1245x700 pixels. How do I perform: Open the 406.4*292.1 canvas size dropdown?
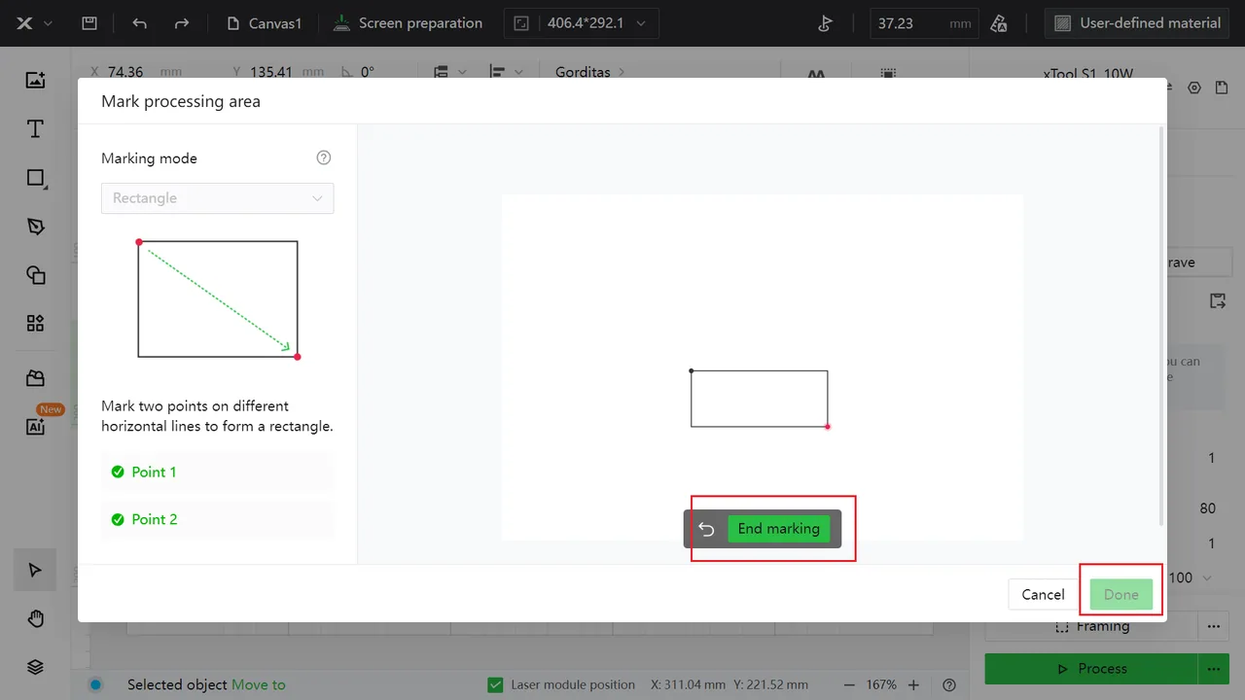[x=581, y=23]
